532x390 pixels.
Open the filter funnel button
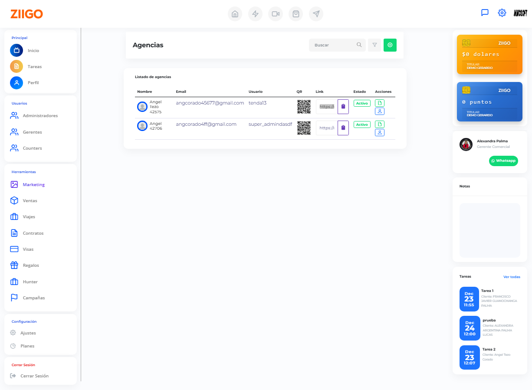tap(374, 45)
